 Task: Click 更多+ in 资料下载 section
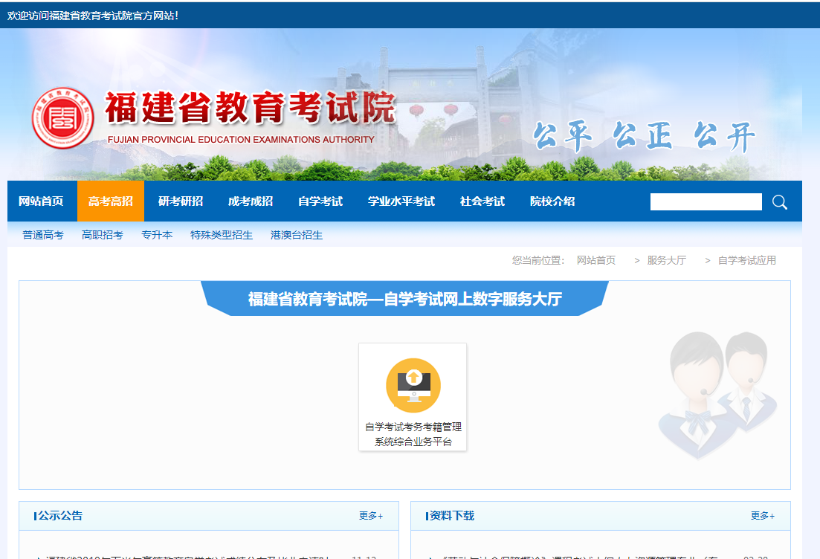click(x=763, y=516)
